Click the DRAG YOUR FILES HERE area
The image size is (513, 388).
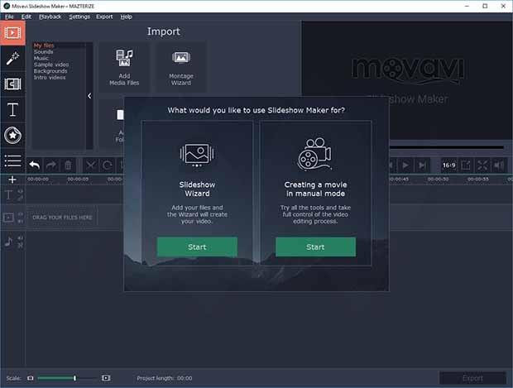pos(62,218)
